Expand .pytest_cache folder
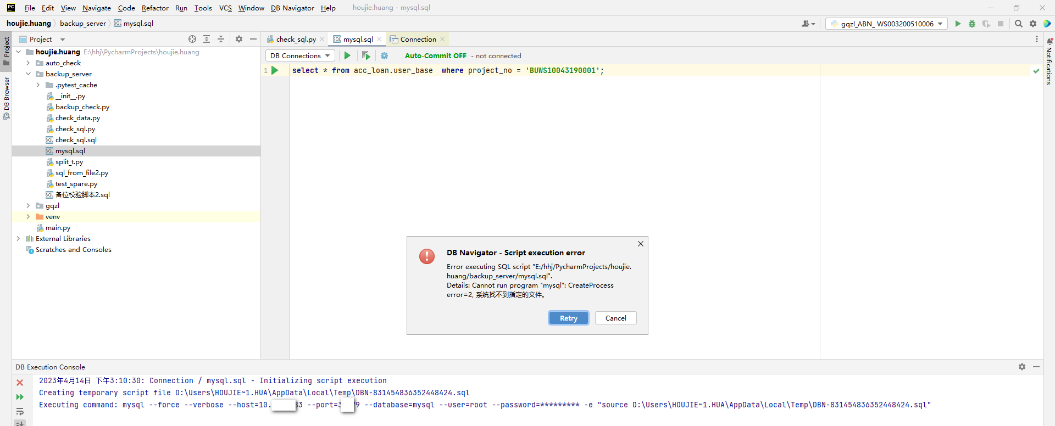Image resolution: width=1055 pixels, height=426 pixels. click(x=38, y=85)
